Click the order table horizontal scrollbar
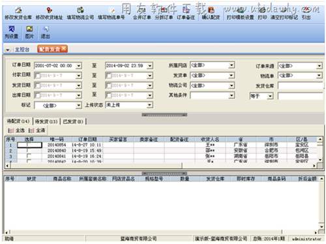The width and height of the screenshot is (326, 244). (160, 166)
